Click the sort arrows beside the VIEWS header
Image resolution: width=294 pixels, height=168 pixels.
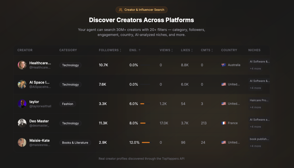coord(172,50)
